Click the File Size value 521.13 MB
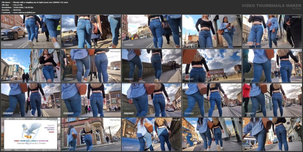 (18, 5)
